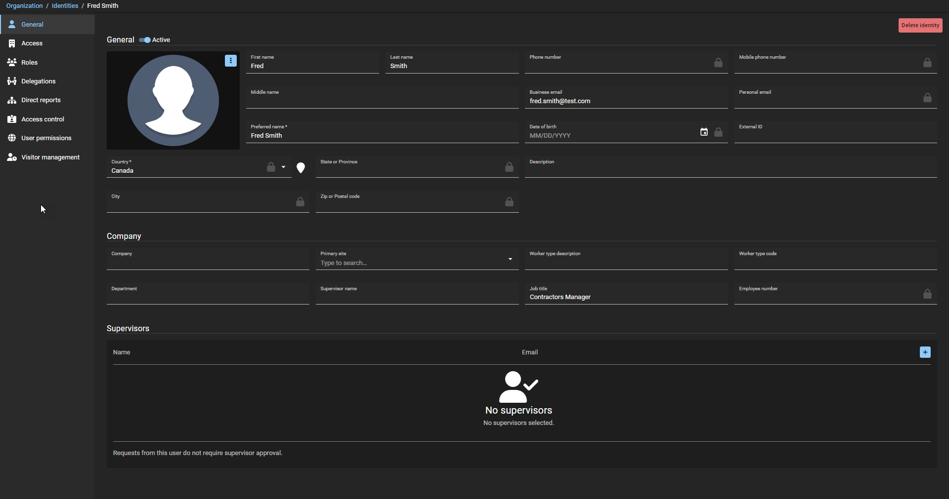The height and width of the screenshot is (499, 949).
Task: Click the 'No supervisors selected.' text
Action: [518, 423]
